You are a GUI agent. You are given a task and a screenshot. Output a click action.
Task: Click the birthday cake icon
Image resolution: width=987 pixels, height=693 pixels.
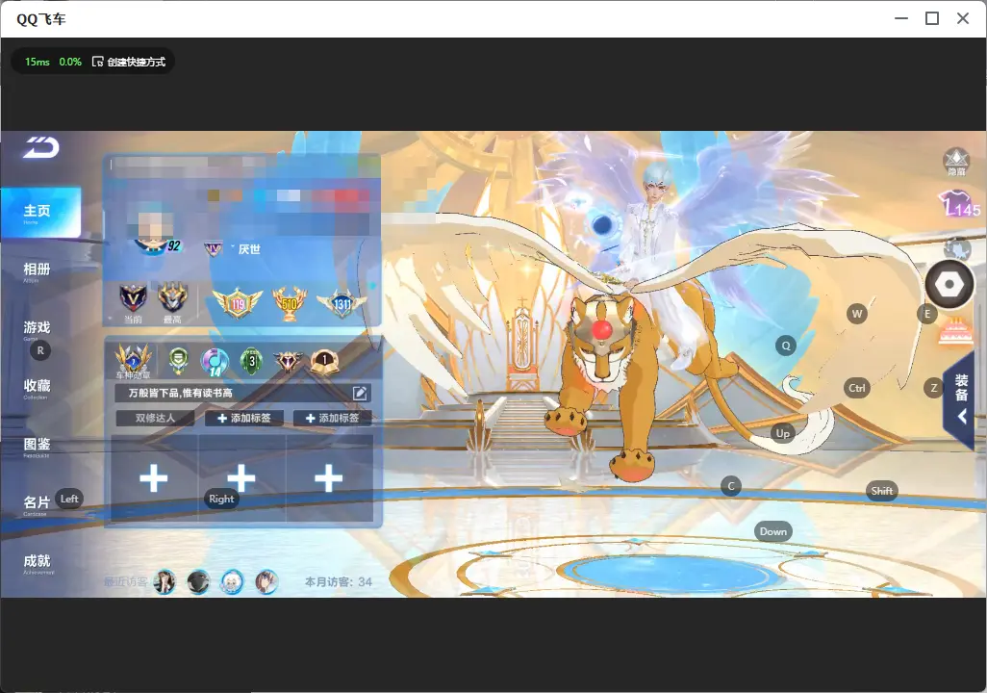(955, 332)
